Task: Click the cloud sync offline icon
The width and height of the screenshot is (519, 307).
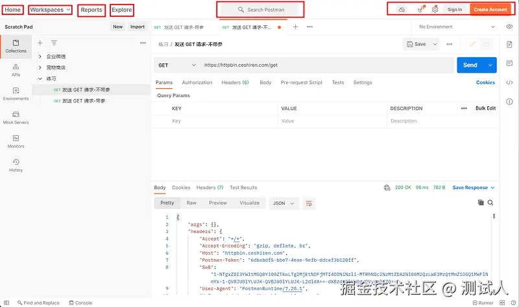Action: point(402,10)
